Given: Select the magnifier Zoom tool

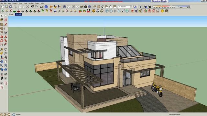Looking at the screenshot, I should 2,65.
